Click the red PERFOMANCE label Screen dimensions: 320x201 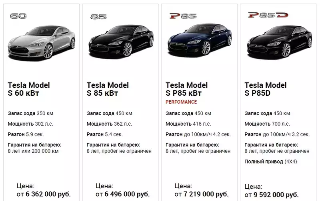point(181,102)
